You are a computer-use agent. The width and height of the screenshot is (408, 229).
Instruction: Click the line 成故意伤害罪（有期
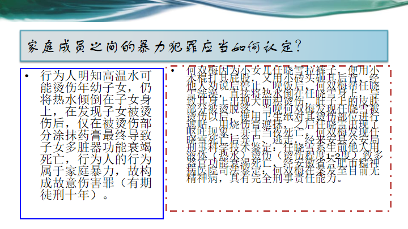(x=96, y=183)
